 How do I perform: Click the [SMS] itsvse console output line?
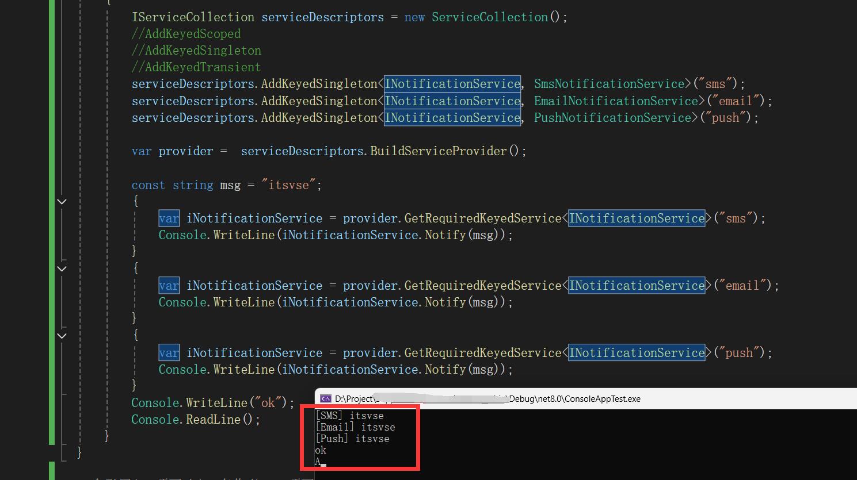point(349,416)
